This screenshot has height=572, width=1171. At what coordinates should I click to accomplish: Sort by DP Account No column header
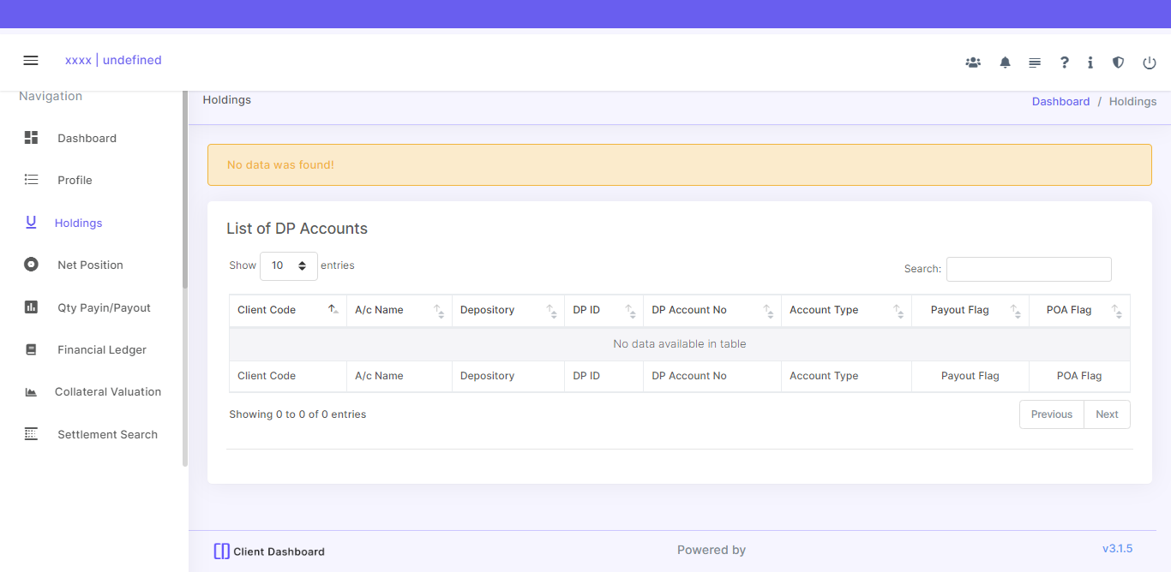712,310
